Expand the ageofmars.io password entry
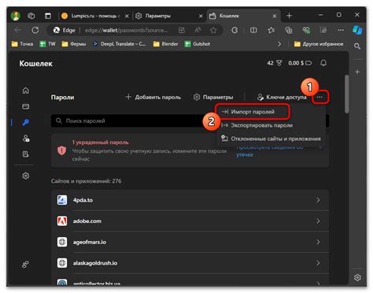 190,242
